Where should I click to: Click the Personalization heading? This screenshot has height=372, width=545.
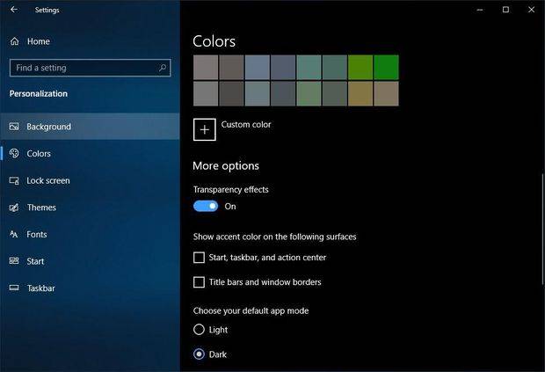tap(39, 93)
